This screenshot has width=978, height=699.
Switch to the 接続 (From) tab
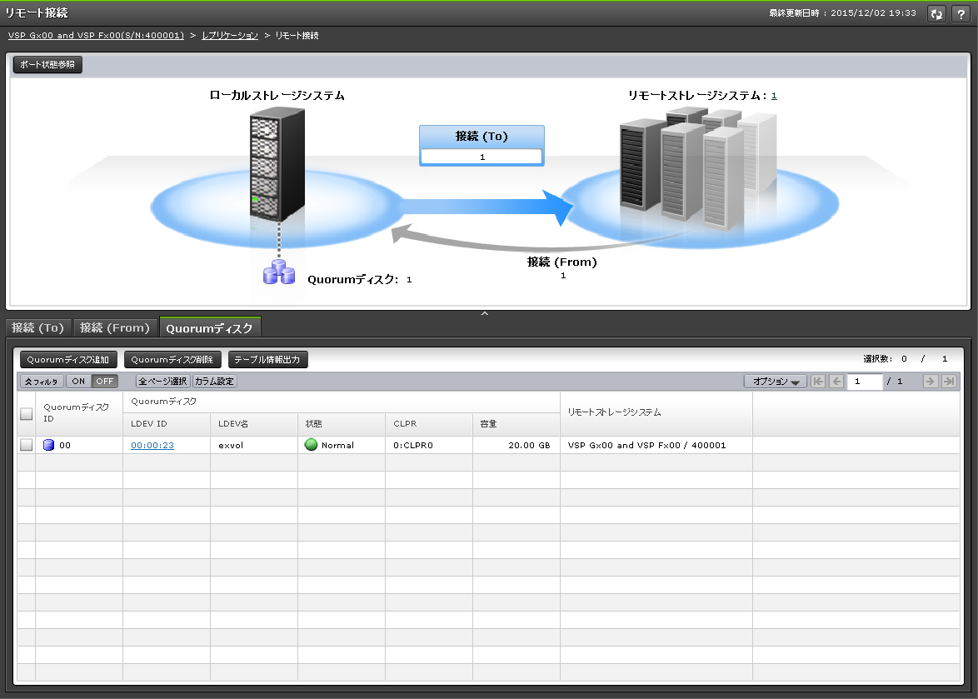click(x=115, y=327)
